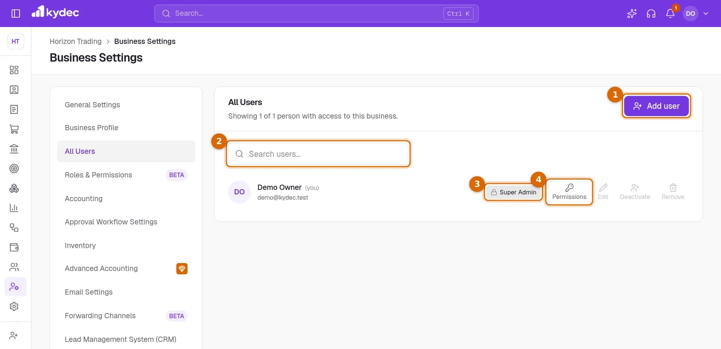
Task: Open the contacts icon in sidebar
Action: click(x=14, y=90)
